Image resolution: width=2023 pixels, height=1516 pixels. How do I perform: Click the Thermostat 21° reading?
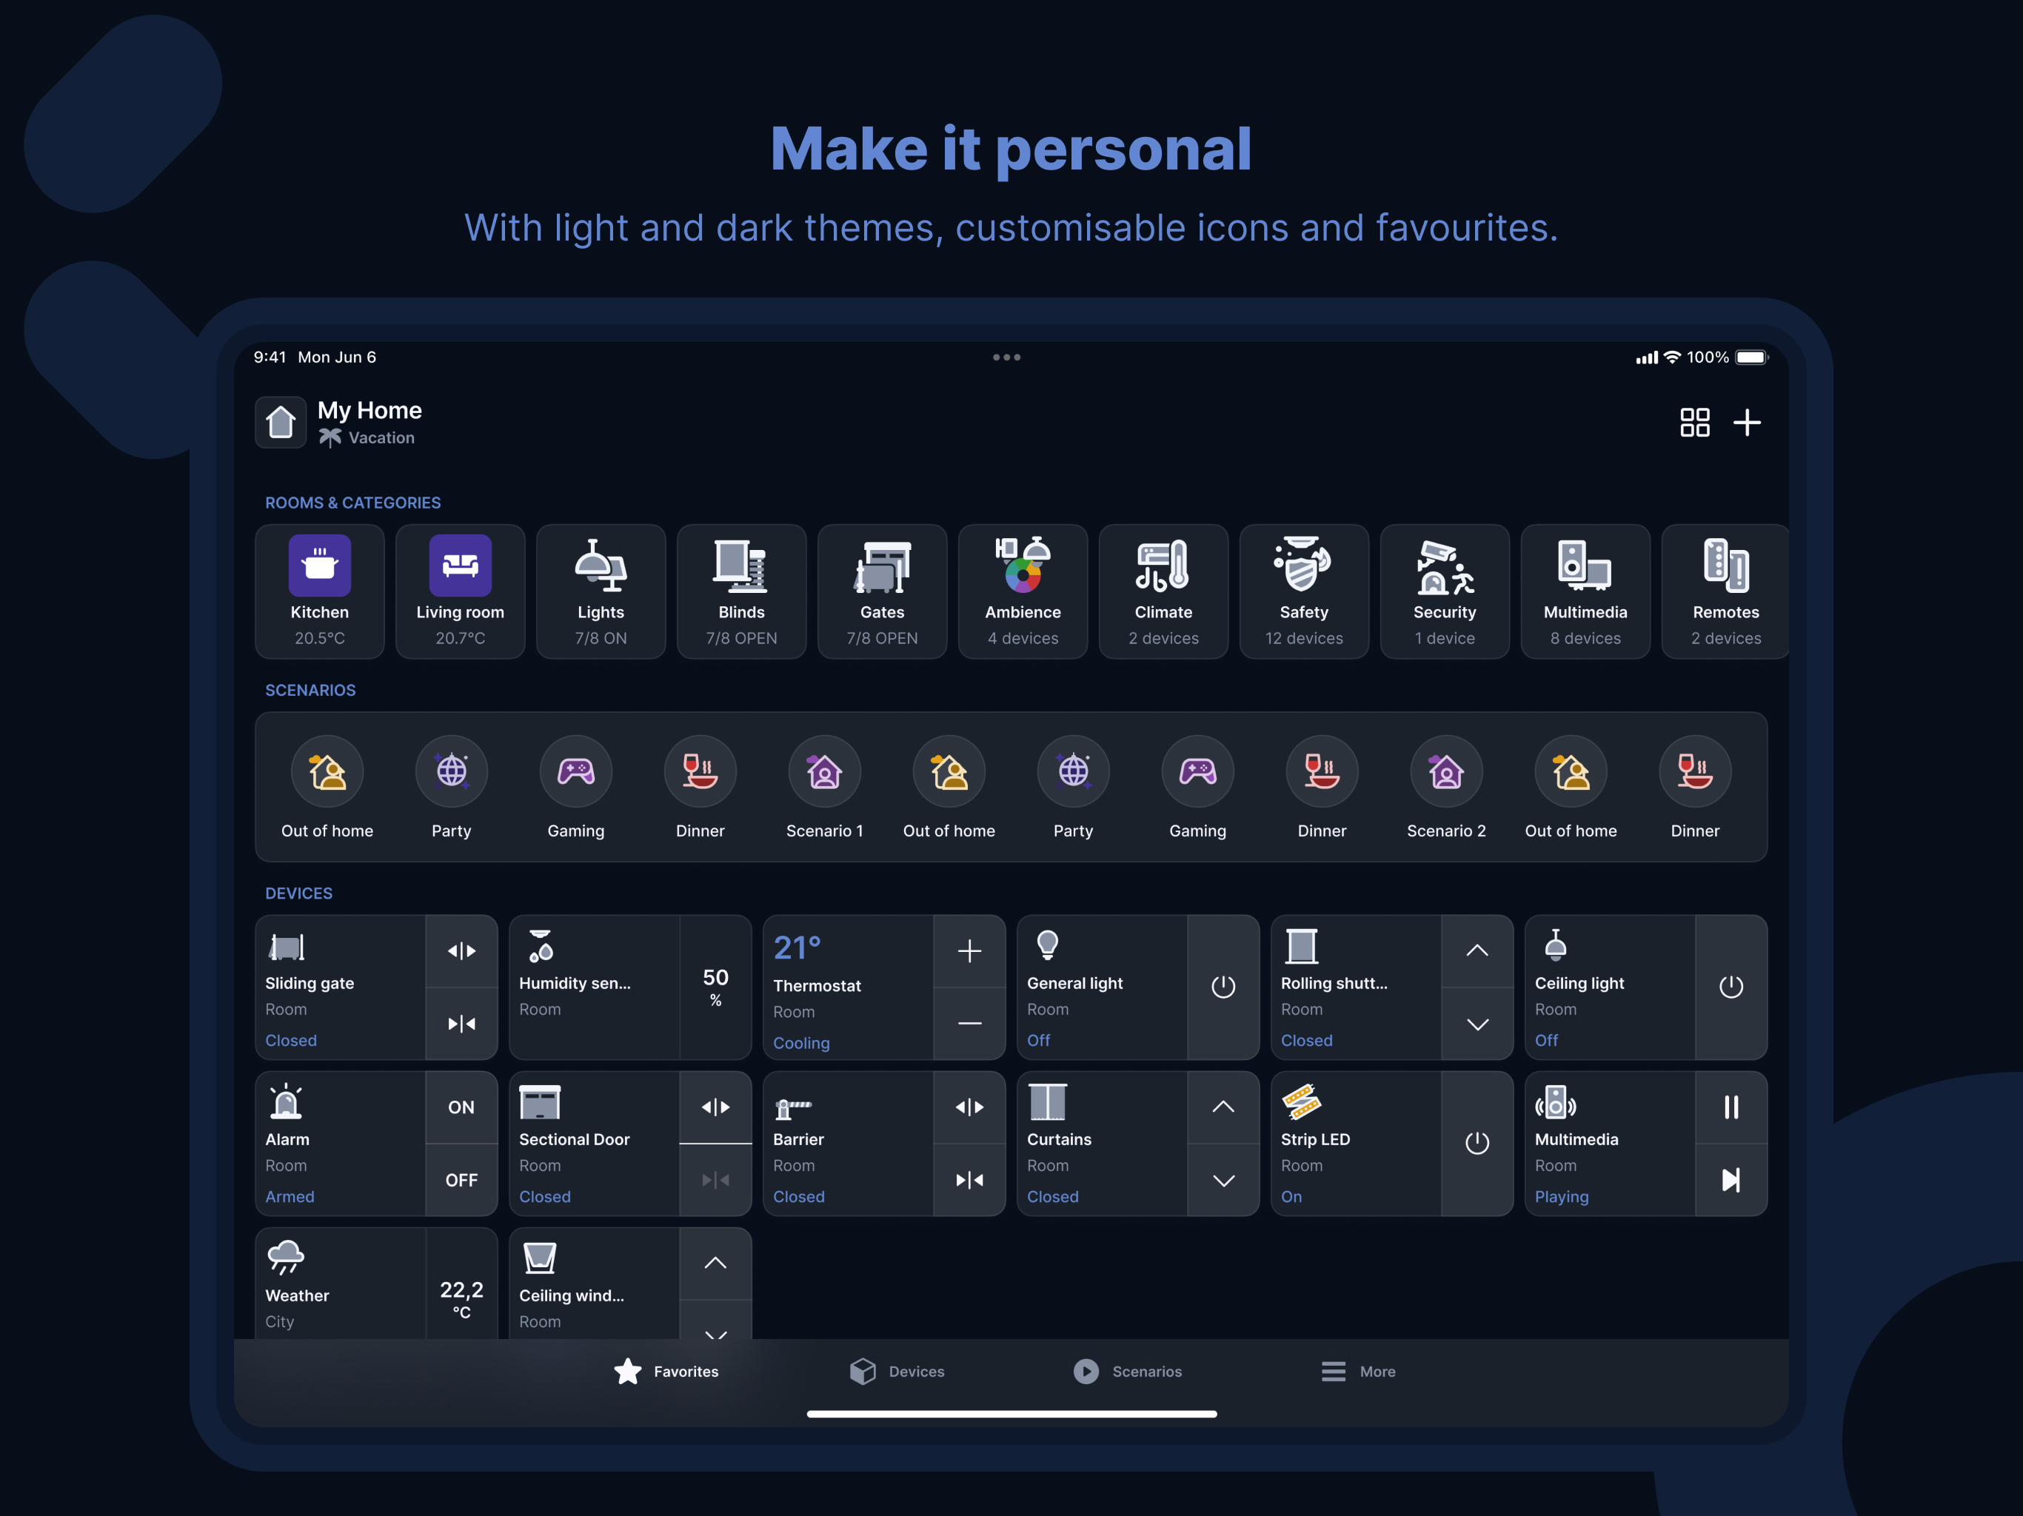[x=798, y=948]
